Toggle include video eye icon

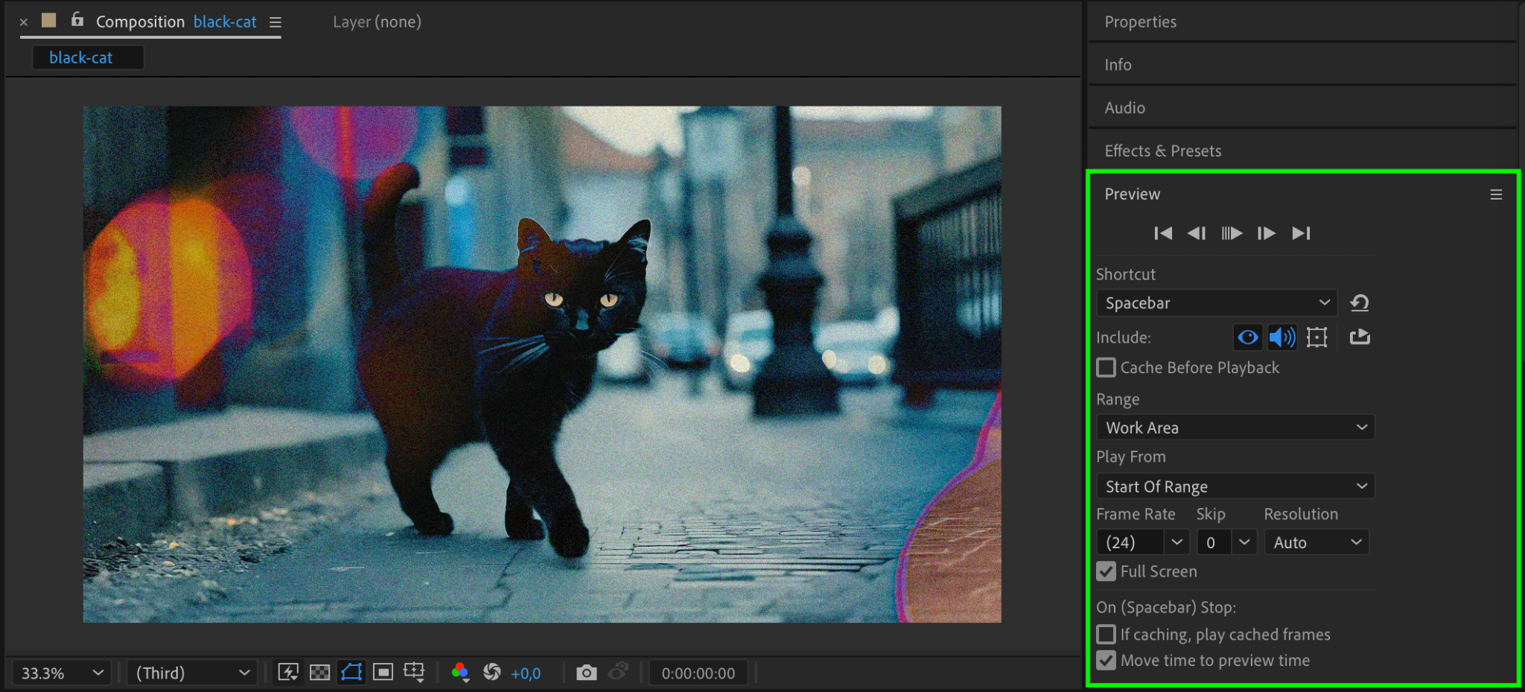1248,337
